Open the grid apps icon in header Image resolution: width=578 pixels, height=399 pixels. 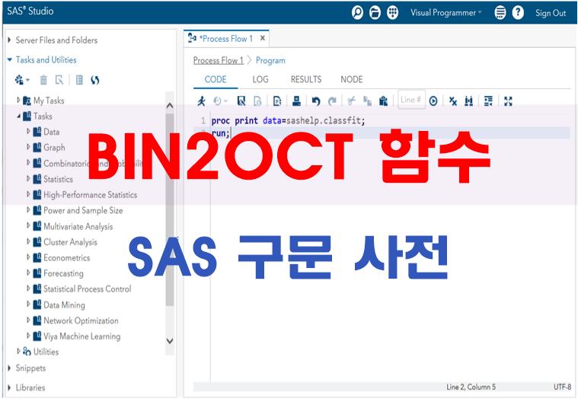click(393, 13)
